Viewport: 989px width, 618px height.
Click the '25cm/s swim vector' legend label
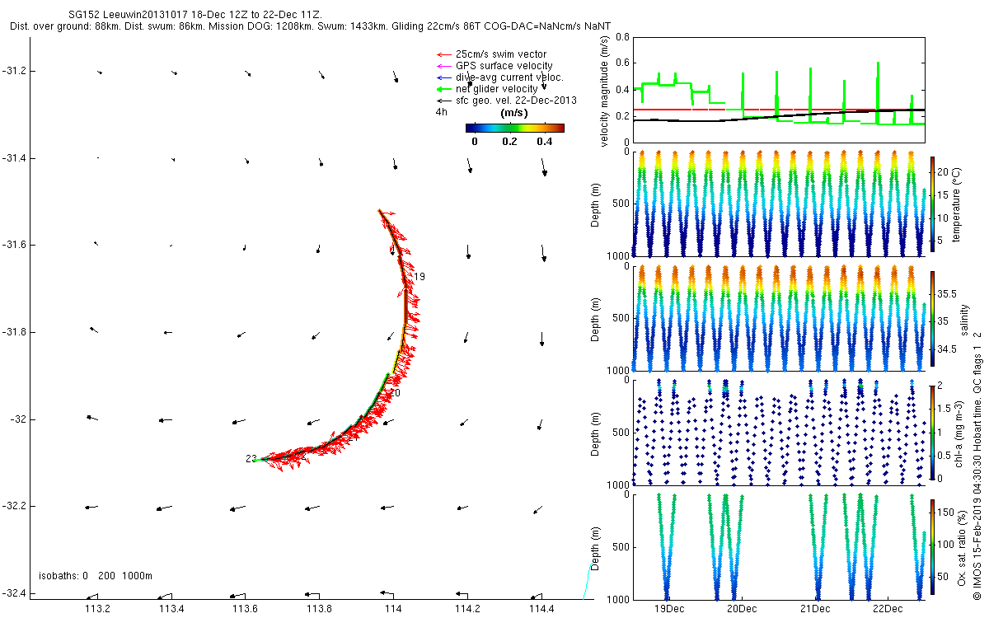[501, 54]
